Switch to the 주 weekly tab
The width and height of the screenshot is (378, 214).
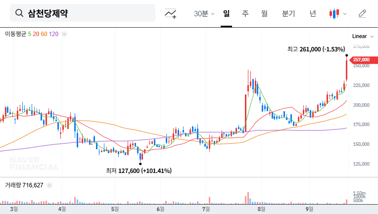pyautogui.click(x=245, y=13)
